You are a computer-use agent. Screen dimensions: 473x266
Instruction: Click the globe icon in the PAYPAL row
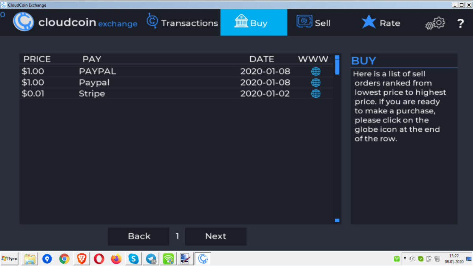pos(316,71)
